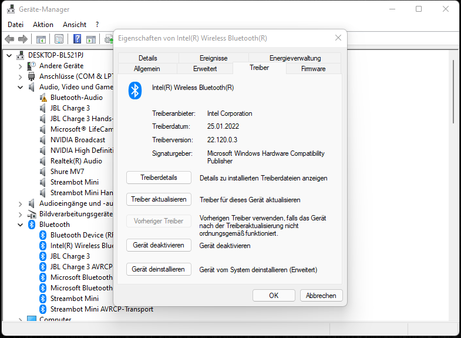
Task: Click speaker icon beside JBL Charge 3 audio device
Action: coord(43,108)
